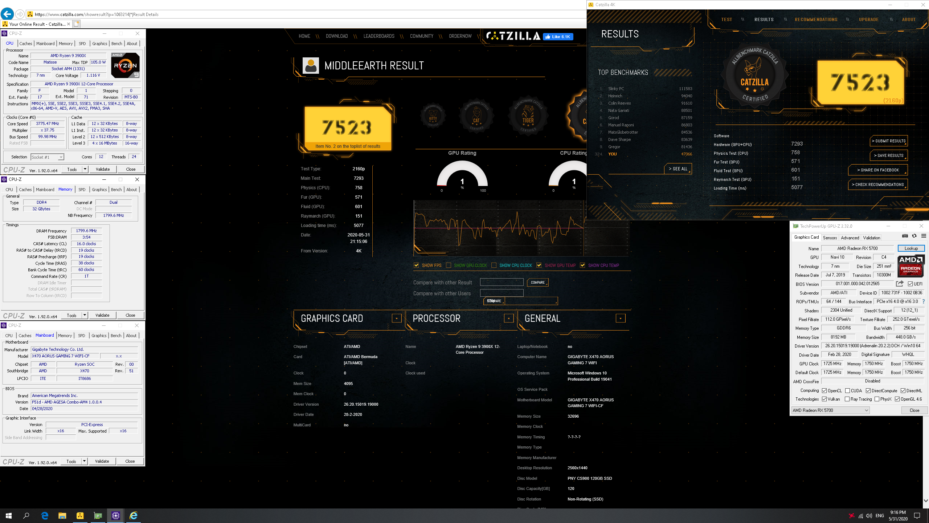Click the Catzilla certified badge in Catzilla 4K window

754,76
